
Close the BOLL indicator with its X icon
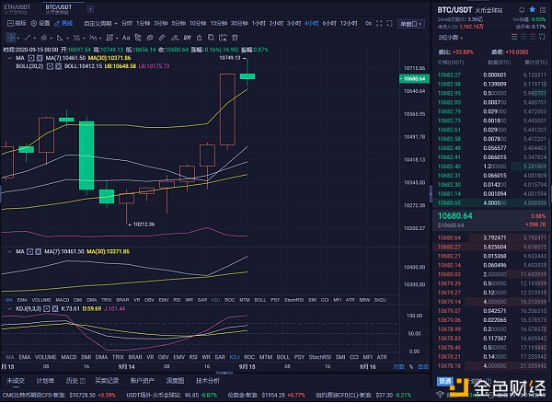[x=39, y=67]
